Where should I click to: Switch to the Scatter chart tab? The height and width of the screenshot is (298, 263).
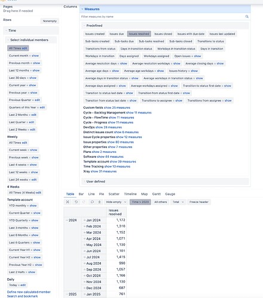[x=114, y=194]
